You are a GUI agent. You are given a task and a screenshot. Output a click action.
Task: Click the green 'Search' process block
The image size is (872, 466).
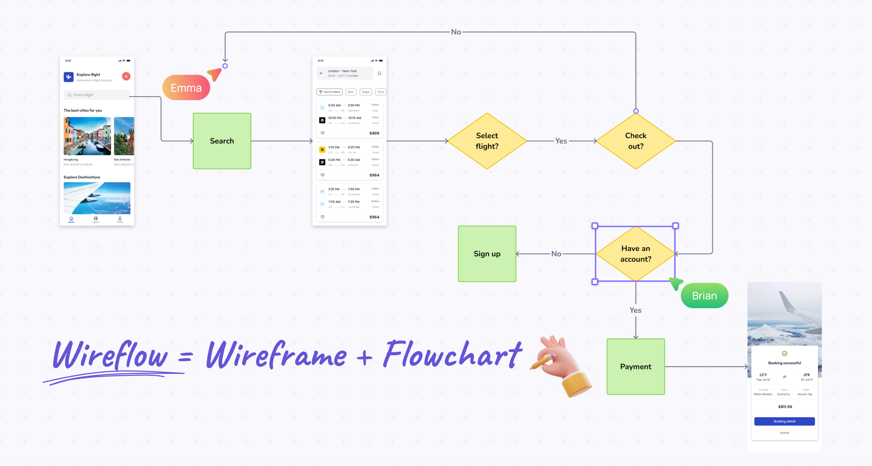tap(223, 141)
